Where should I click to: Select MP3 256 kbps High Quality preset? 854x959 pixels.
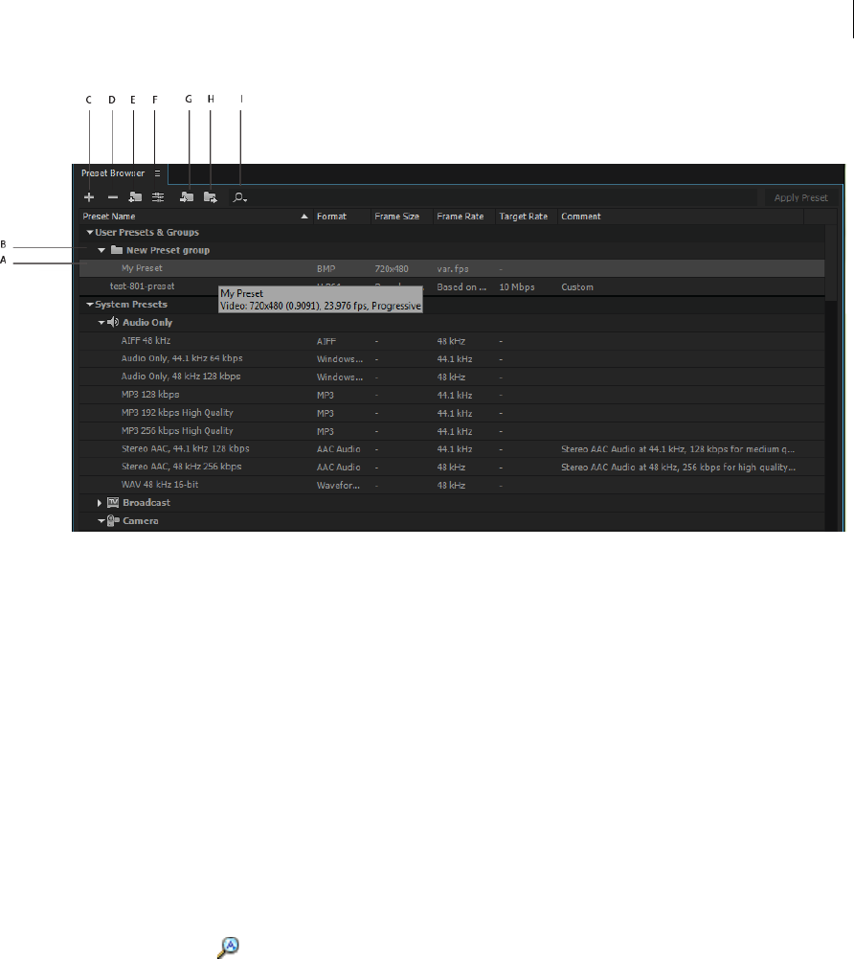point(452,431)
